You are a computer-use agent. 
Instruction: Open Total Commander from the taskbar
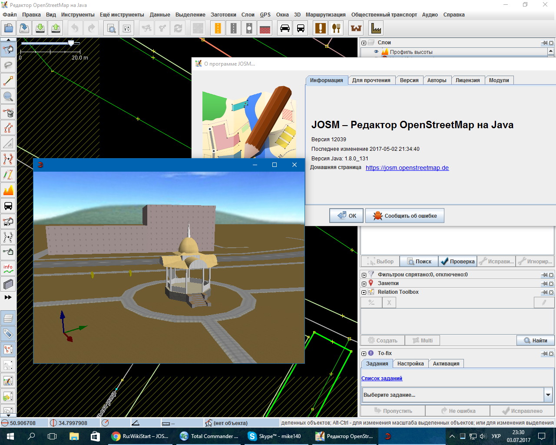pos(209,436)
